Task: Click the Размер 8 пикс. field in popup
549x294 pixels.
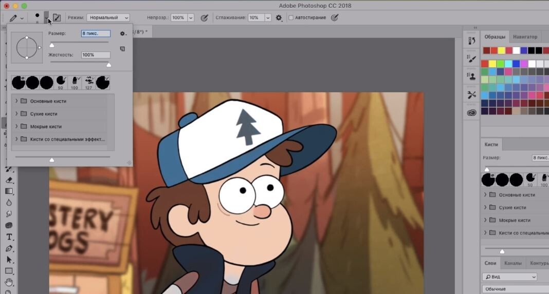Action: (x=96, y=33)
